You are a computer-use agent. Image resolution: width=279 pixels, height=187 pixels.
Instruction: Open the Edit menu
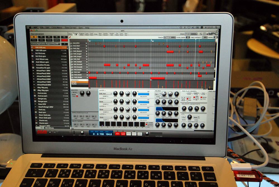click(47, 28)
